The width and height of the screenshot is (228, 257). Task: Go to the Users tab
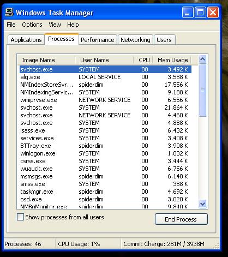(x=164, y=40)
